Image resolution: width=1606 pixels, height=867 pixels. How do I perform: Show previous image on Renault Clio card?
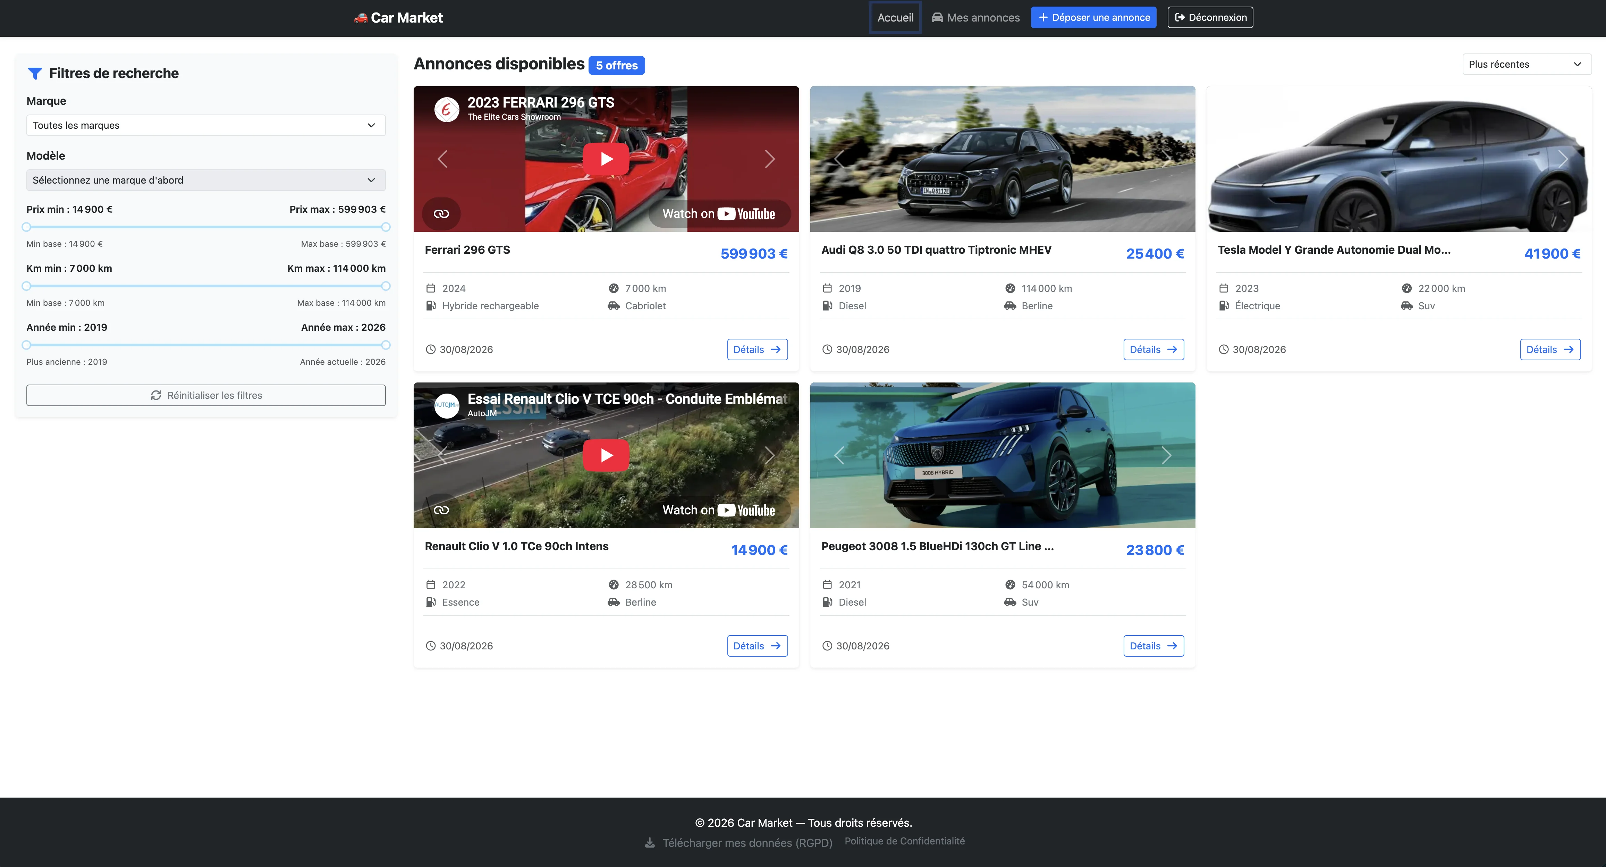442,455
